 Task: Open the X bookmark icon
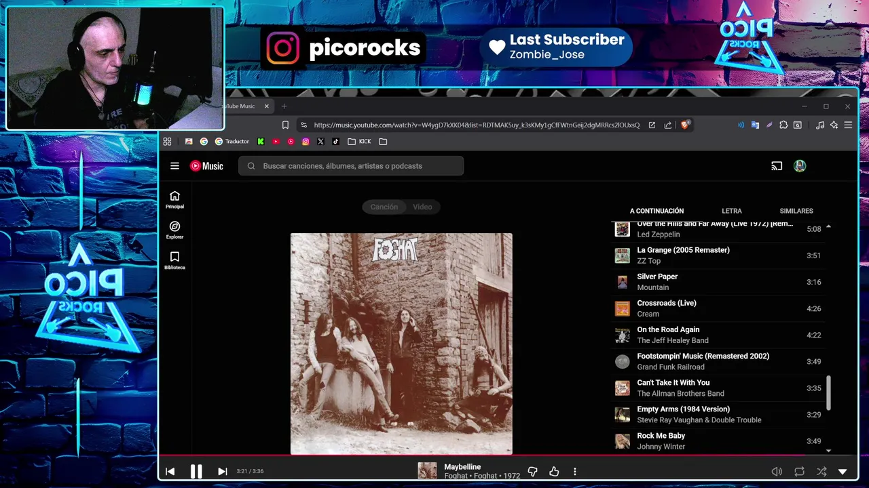[x=320, y=142]
